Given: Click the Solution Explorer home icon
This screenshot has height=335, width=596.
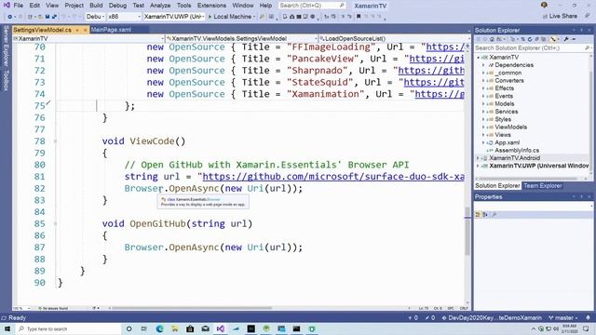Looking at the screenshot, I should (492, 39).
